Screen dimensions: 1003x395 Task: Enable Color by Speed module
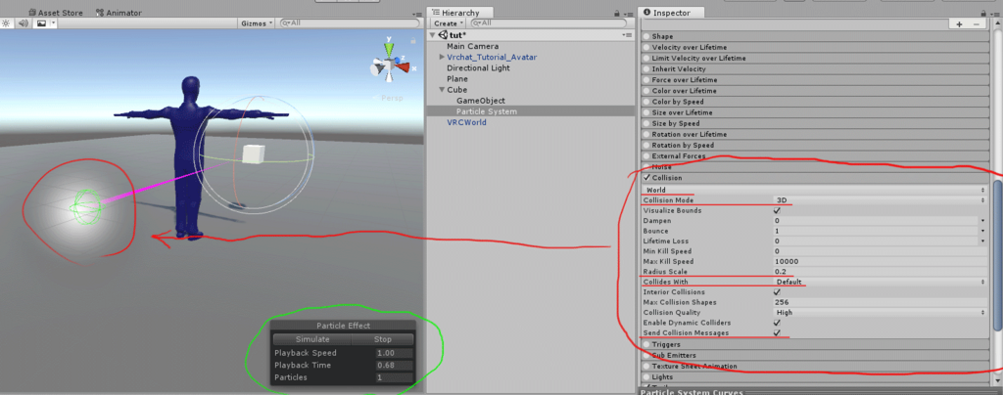[646, 102]
